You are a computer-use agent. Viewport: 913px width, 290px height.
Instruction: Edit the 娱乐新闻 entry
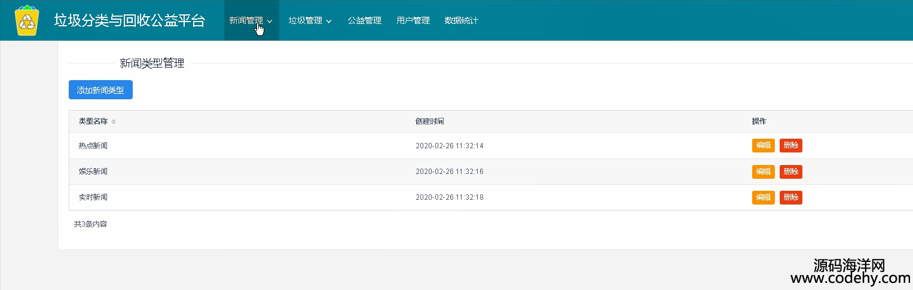pyautogui.click(x=764, y=172)
